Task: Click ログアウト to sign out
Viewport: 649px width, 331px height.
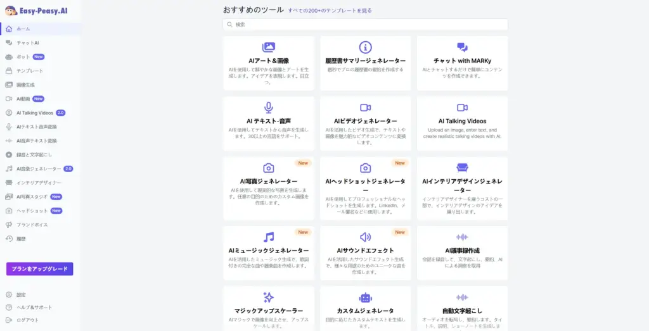Action: click(27, 320)
